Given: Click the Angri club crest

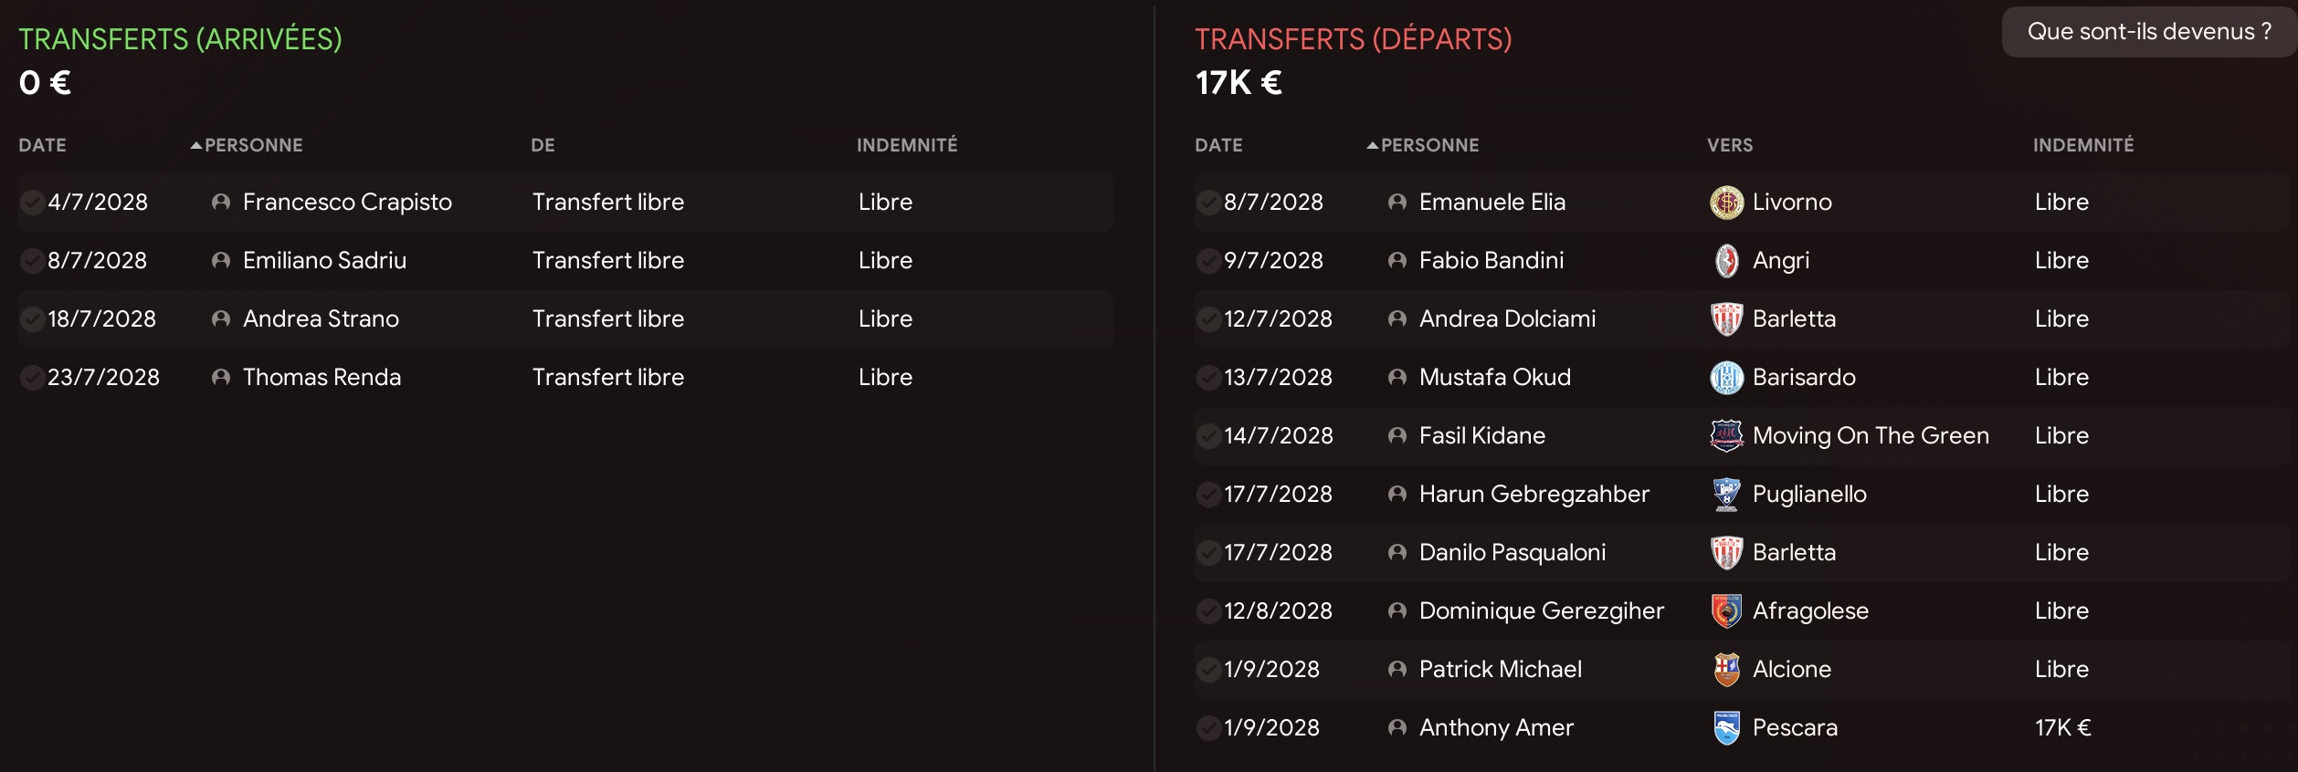Looking at the screenshot, I should tap(1726, 261).
